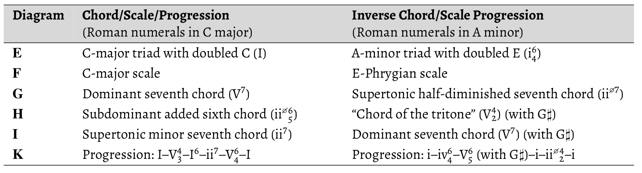Click the Inverse Chord/Scale Progression header

tap(448, 16)
